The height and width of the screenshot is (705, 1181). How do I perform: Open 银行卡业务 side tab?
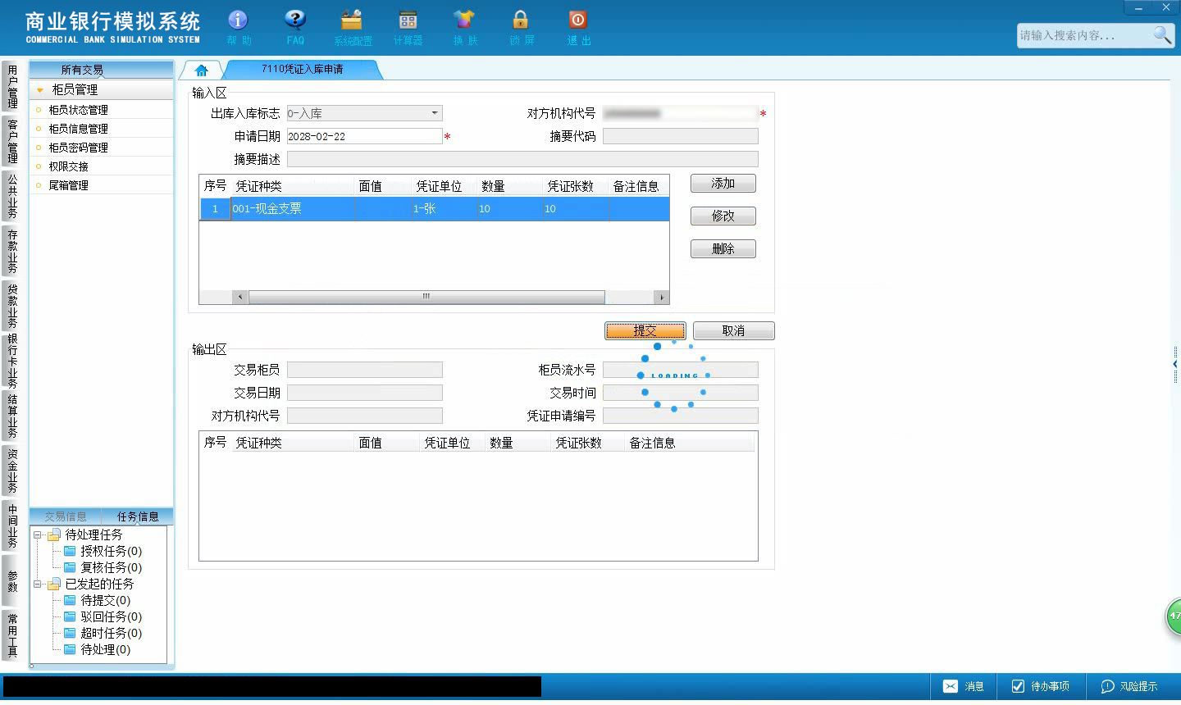click(x=12, y=361)
